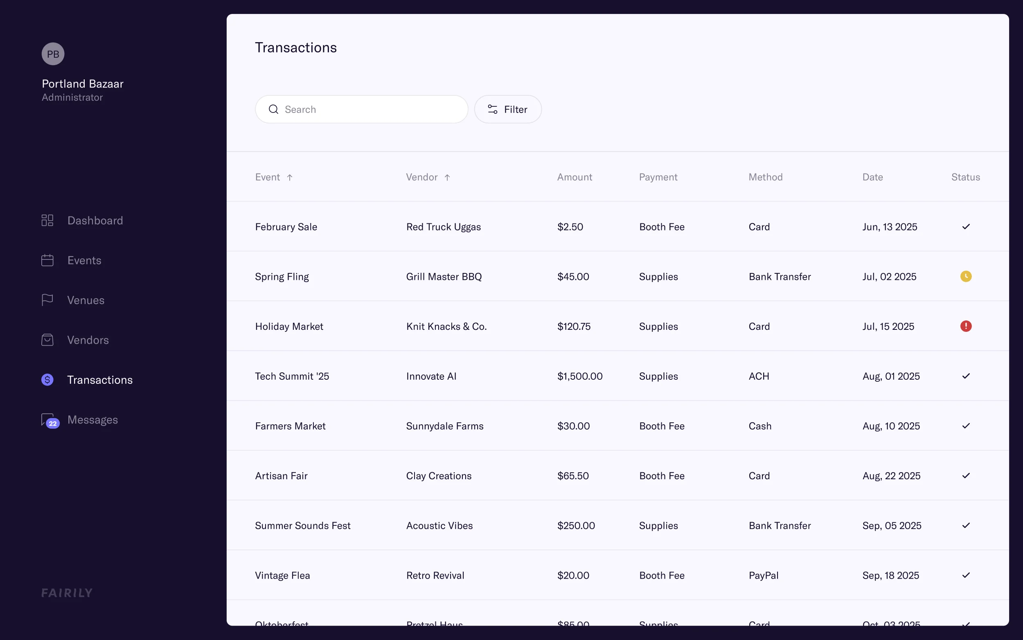Click the Transactions dollar icon
The image size is (1023, 640).
47,379
